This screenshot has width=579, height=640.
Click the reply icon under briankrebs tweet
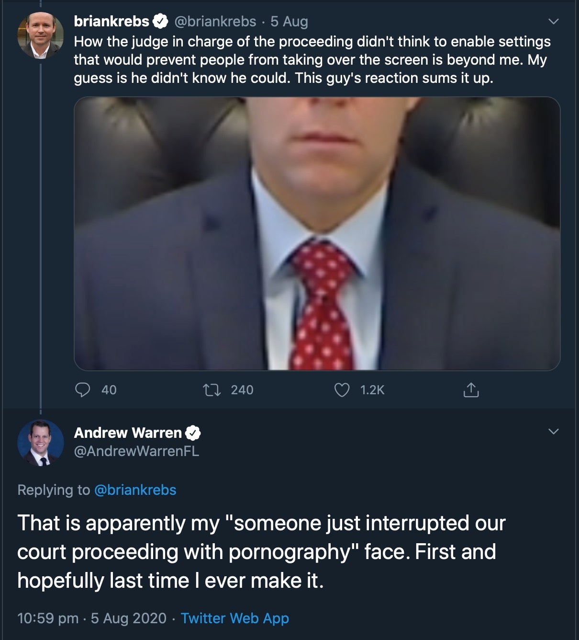pos(83,390)
